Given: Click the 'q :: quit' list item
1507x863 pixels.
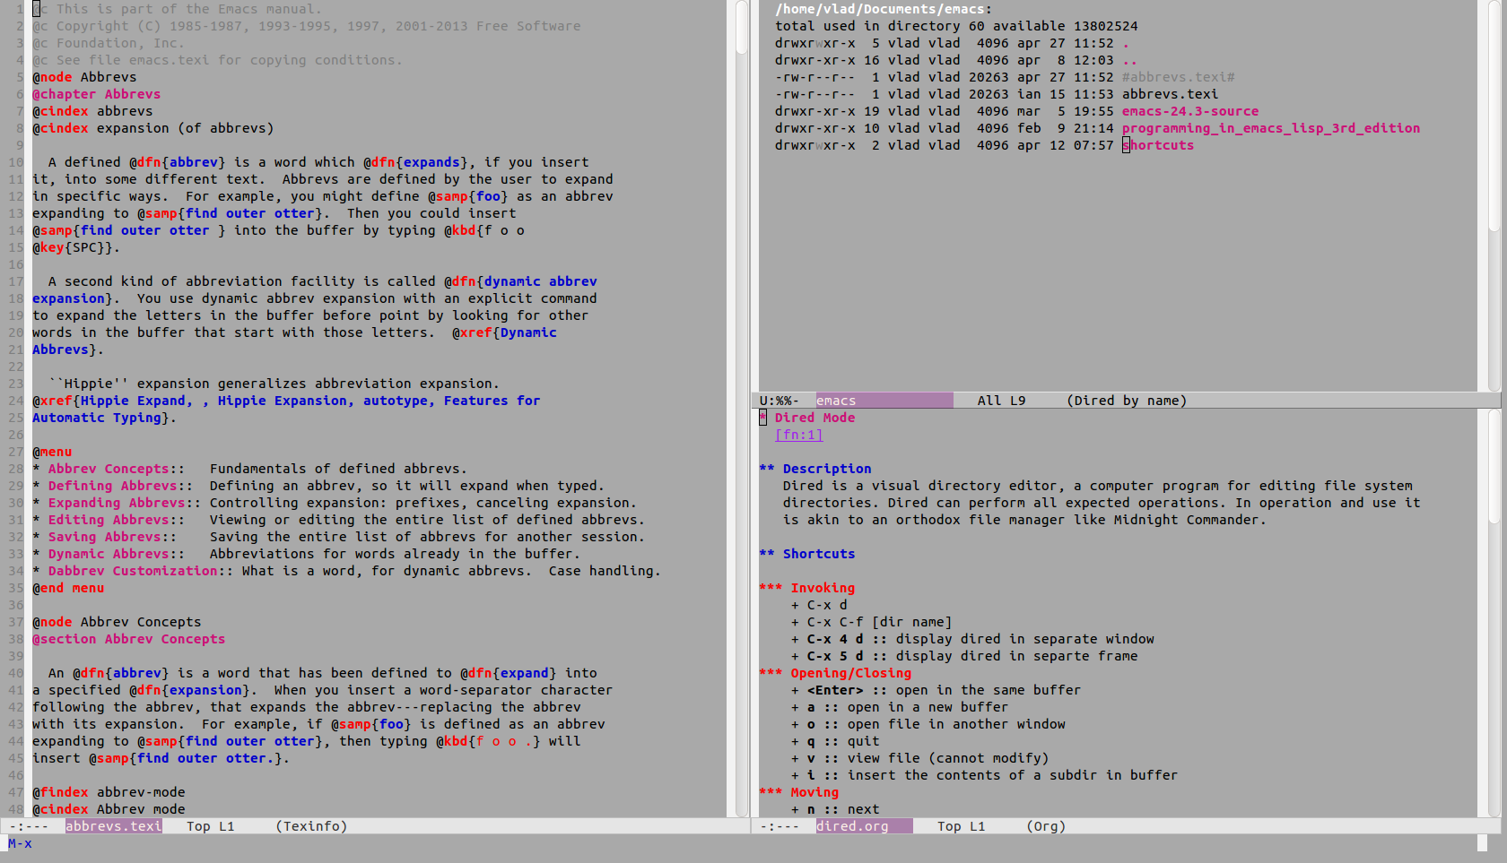Looking at the screenshot, I should pyautogui.click(x=835, y=741).
